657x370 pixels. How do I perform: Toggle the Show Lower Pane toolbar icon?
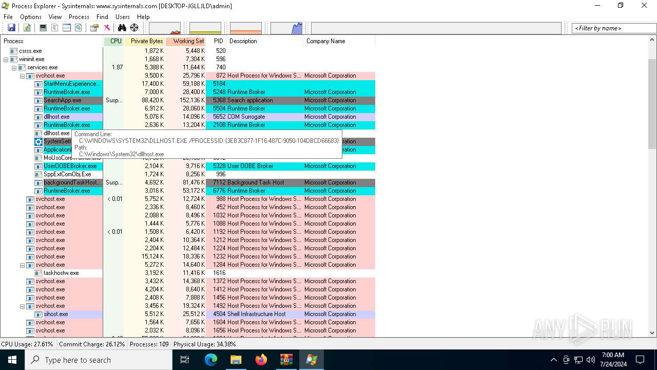point(67,28)
